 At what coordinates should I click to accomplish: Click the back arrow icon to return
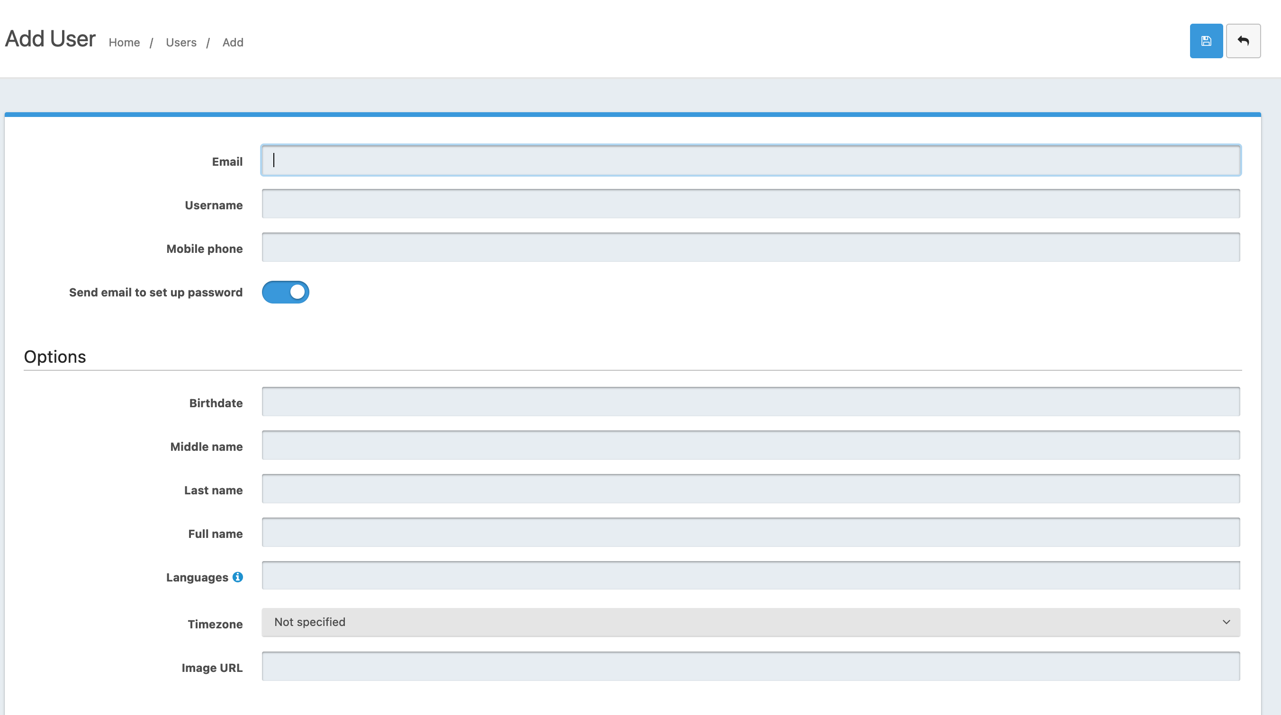pos(1243,41)
